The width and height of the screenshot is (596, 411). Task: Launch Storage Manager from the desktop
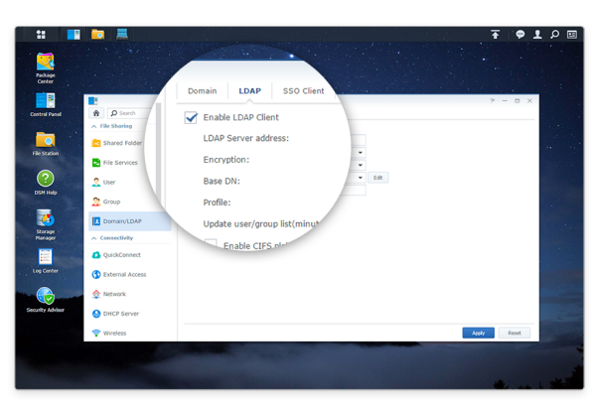[x=46, y=219]
